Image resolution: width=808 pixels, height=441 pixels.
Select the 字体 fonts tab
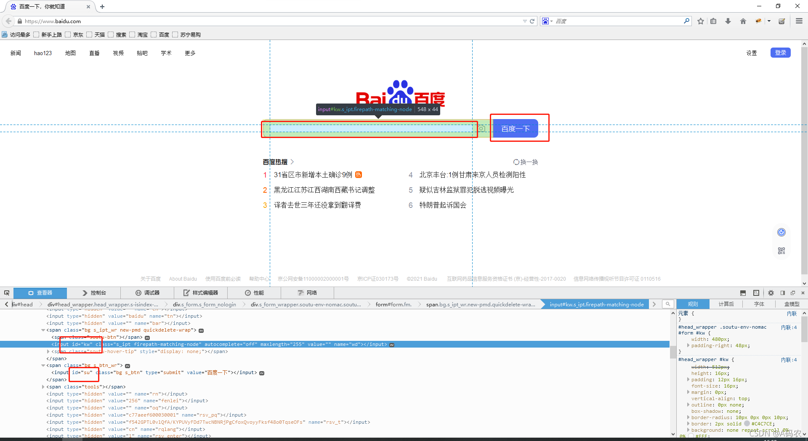tap(759, 304)
